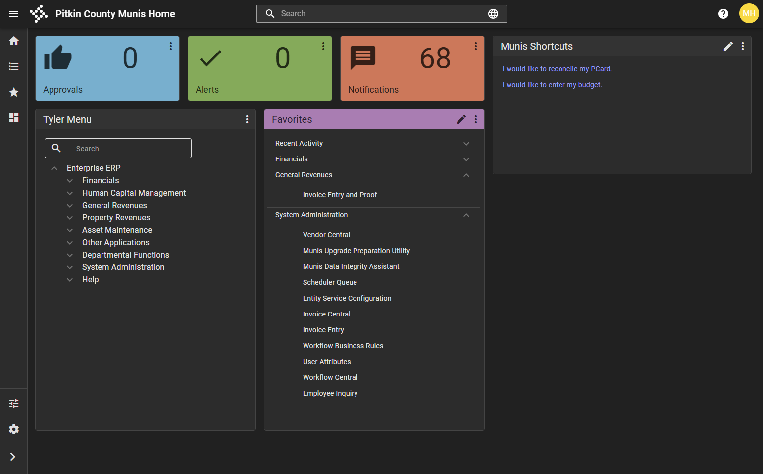Focus the top global Search field
Image resolution: width=763 pixels, height=474 pixels.
click(381, 14)
